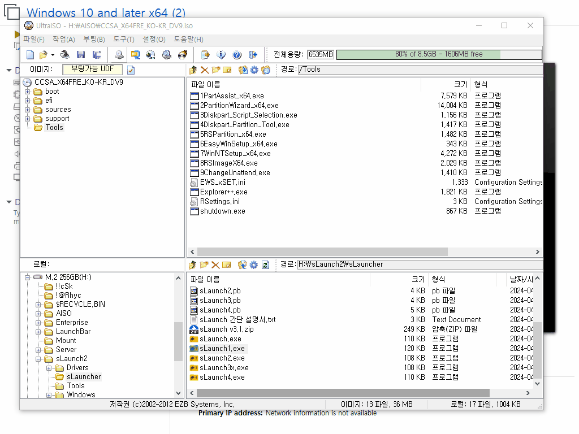Open Windows 10 and later x64 (2) link behind

coord(106,12)
